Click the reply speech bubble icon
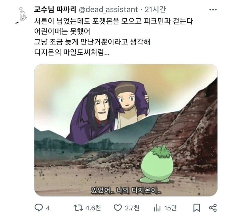Screen dimensions: 226x218 (39, 208)
